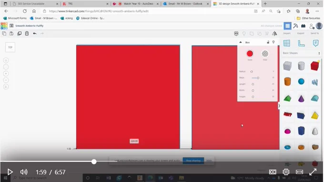This screenshot has height=182, width=324.
Task: Click the Show all eye icon
Action: tap(236, 33)
